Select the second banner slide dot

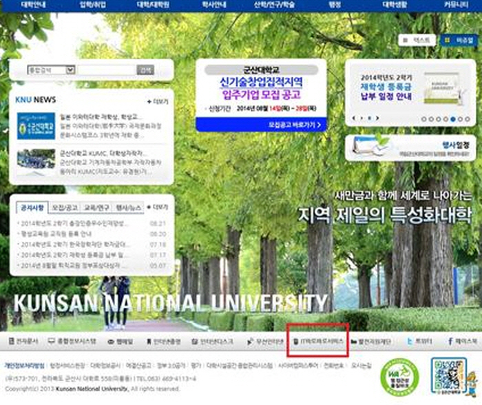431,119
